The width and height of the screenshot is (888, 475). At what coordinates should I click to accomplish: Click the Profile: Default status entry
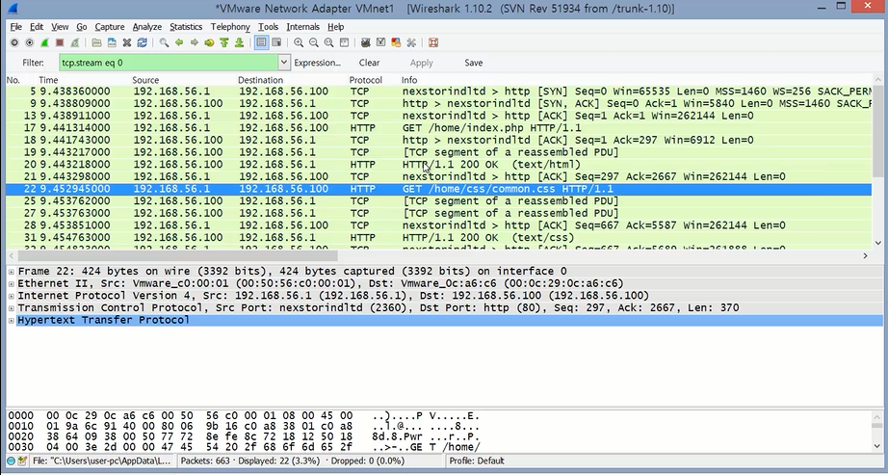tap(477, 461)
